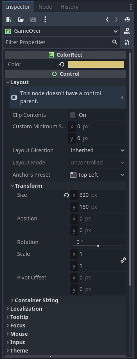This screenshot has width=137, height=359.
Task: Open documentation for GameOver node
Action: click(127, 31)
